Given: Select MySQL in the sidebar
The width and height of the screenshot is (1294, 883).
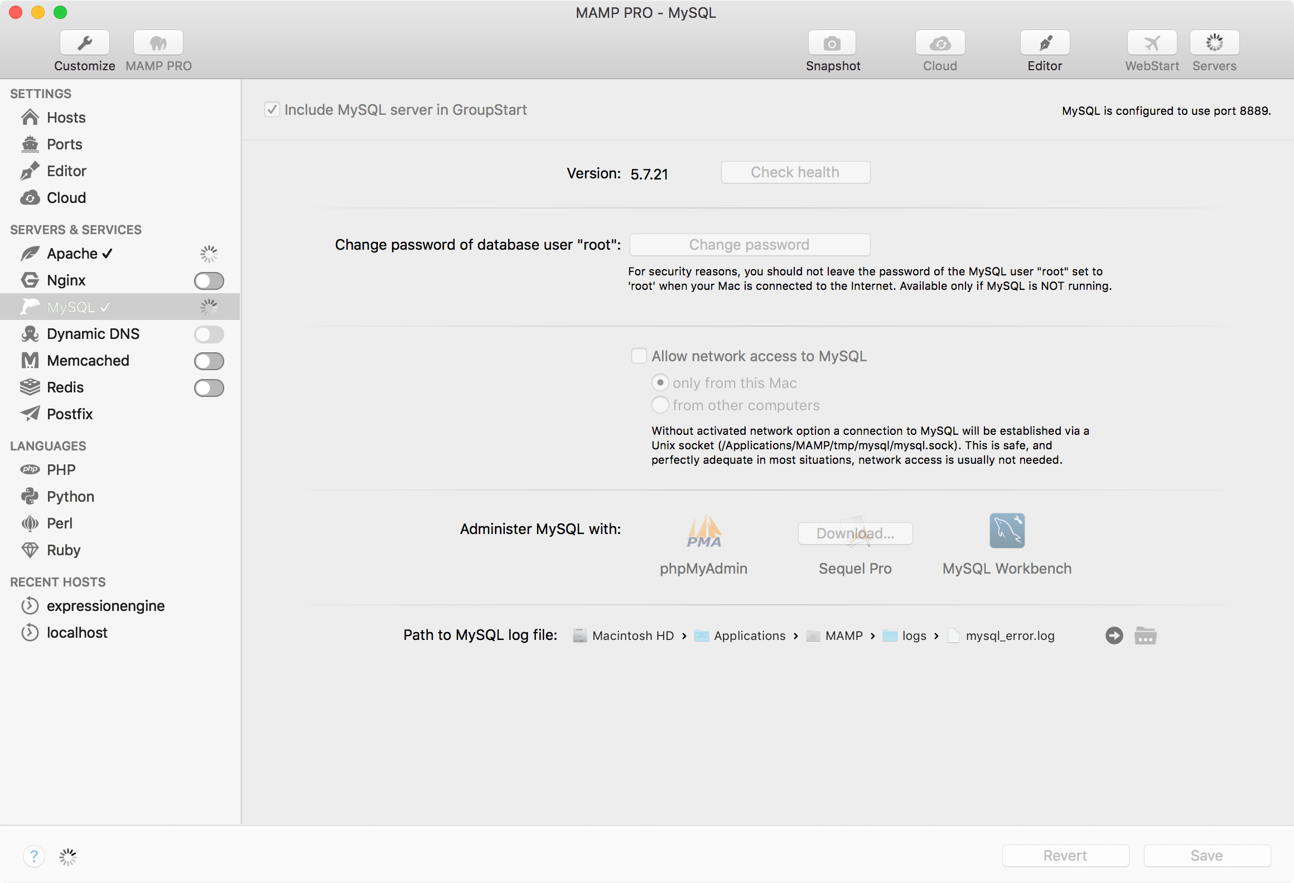Looking at the screenshot, I should click(120, 307).
